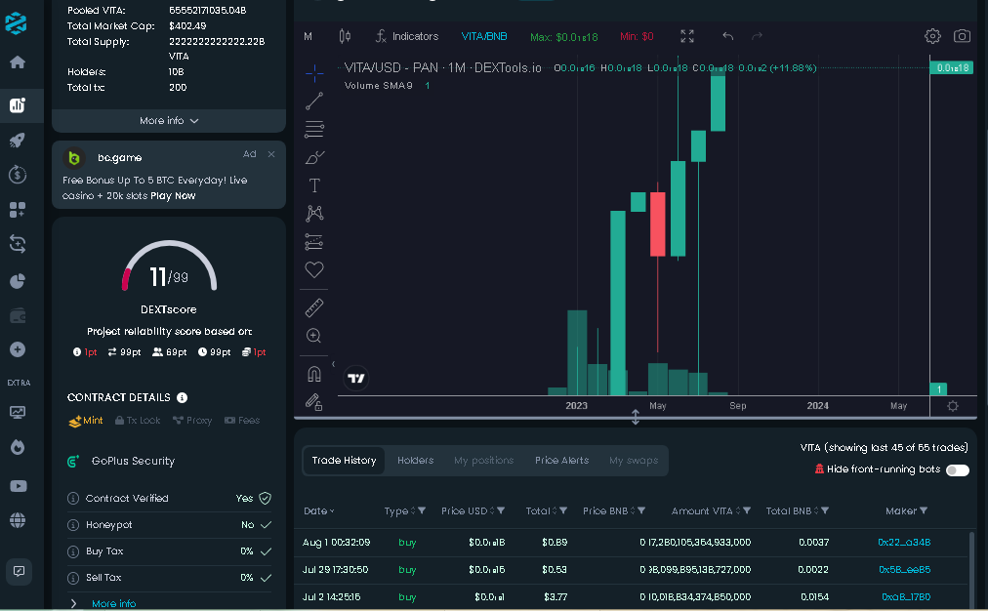
Task: Open the chart snapshot camera
Action: click(x=962, y=36)
